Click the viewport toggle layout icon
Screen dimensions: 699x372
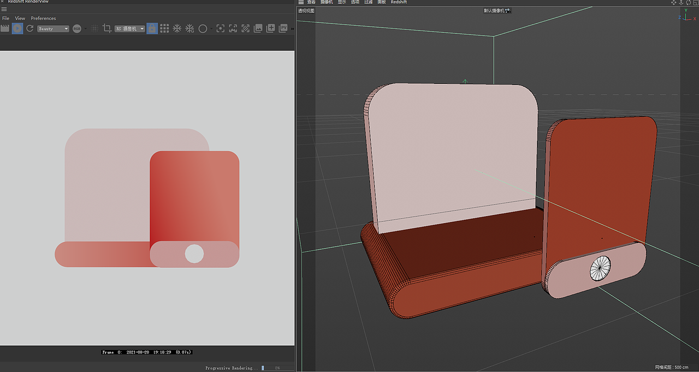695,2
